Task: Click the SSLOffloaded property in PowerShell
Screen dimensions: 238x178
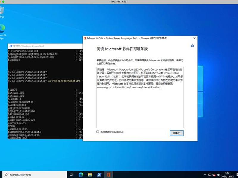Action: click(17, 105)
